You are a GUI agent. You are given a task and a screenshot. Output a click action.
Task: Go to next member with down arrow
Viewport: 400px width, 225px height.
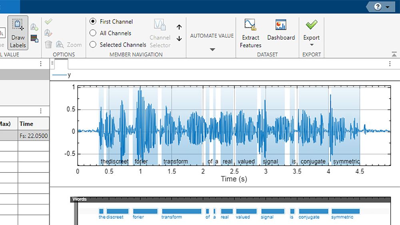coord(179,39)
